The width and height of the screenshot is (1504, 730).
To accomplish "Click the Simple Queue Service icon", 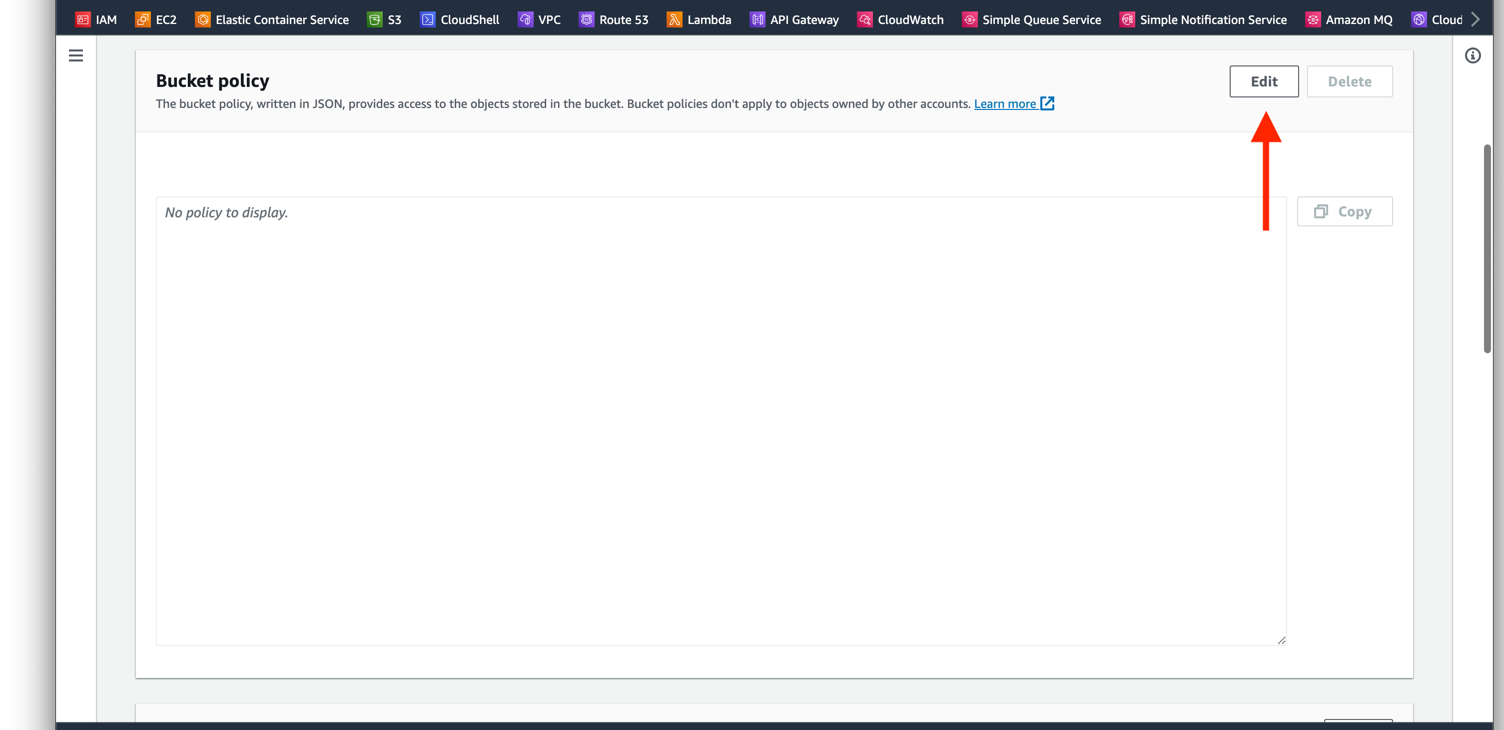I will [969, 19].
